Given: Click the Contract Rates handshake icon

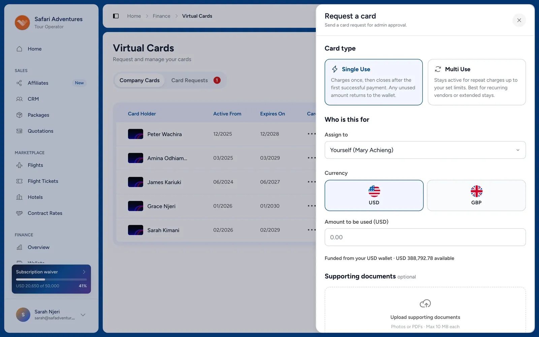Looking at the screenshot, I should point(20,213).
